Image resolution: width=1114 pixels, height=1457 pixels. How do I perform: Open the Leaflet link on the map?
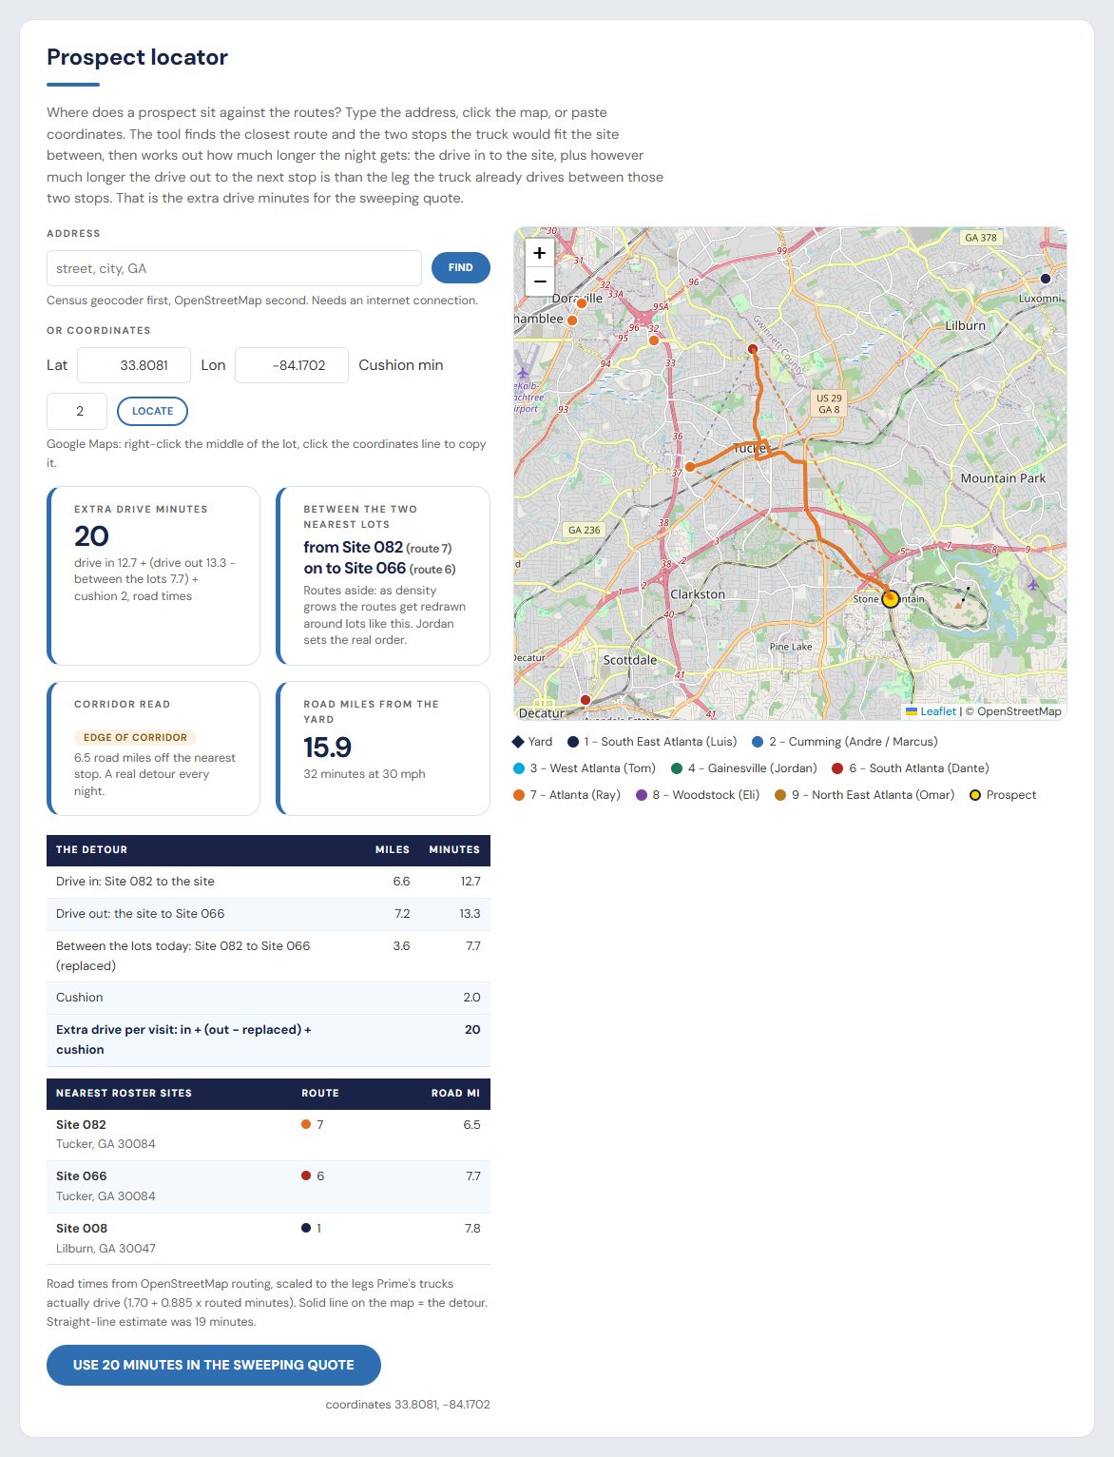(931, 711)
